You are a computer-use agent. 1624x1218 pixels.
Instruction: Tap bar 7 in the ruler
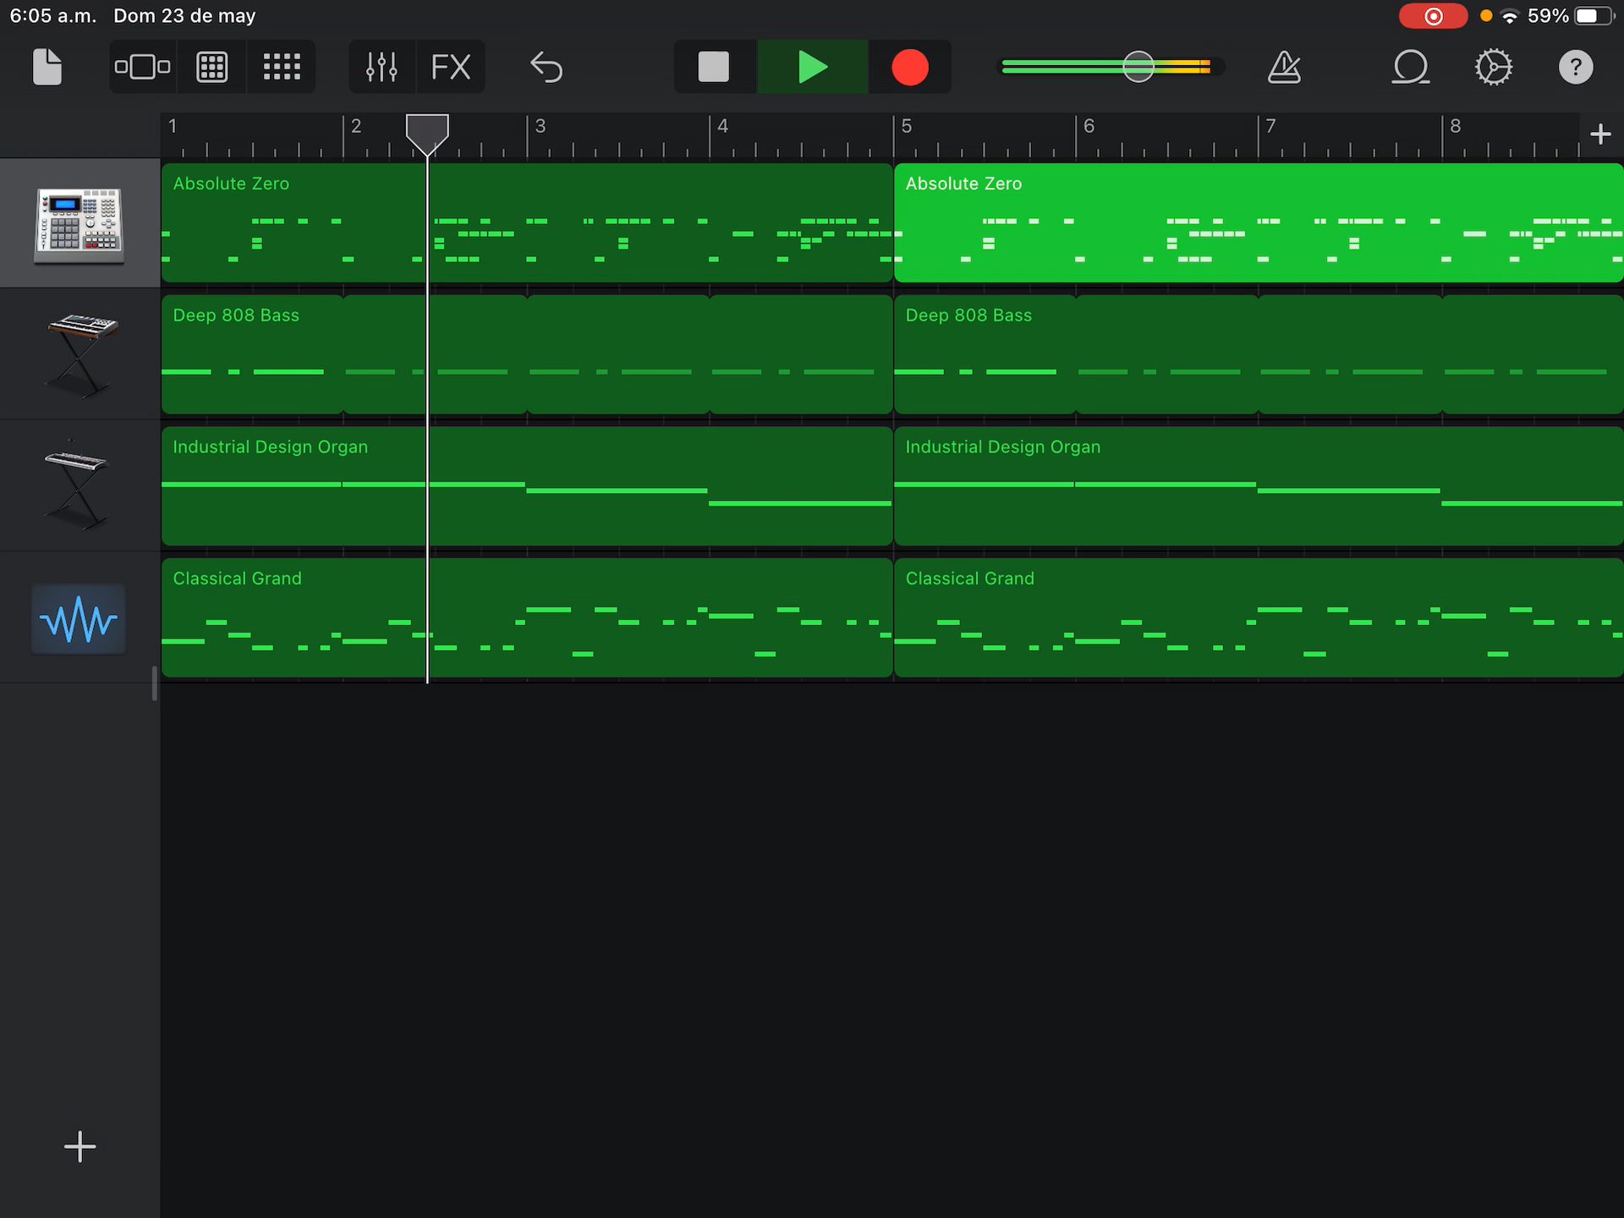coord(1270,127)
